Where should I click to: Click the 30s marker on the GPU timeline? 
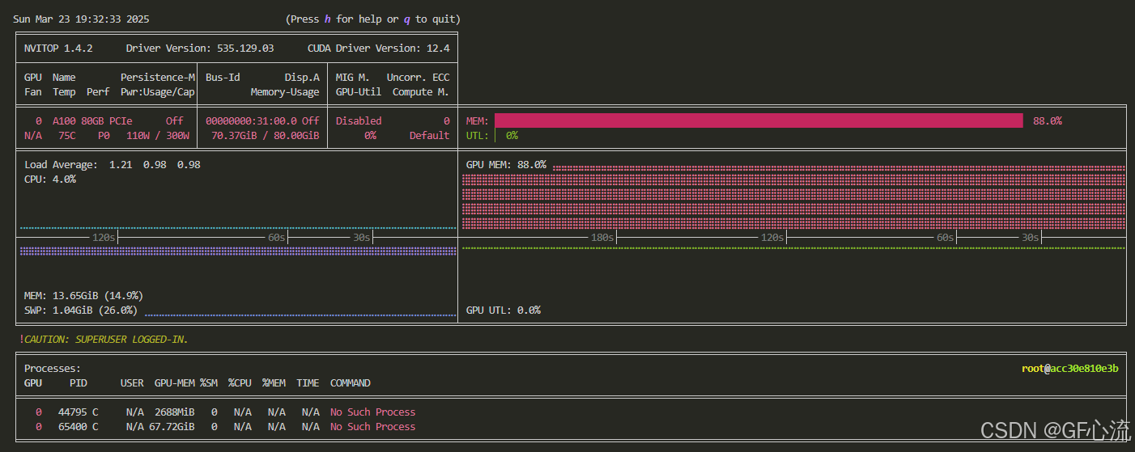[x=1031, y=238]
